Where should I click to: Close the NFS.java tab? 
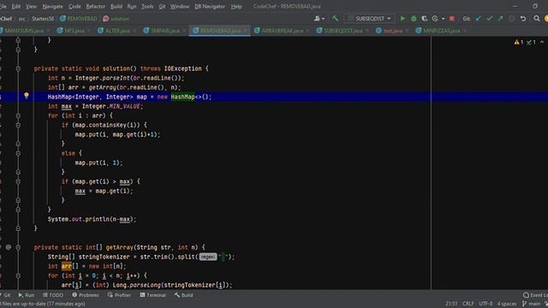[x=89, y=31]
